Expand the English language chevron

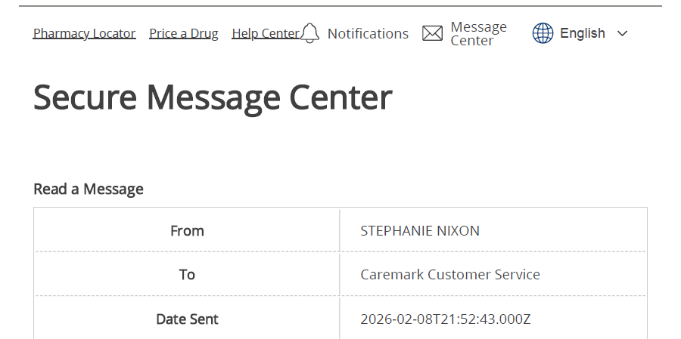[x=623, y=33]
